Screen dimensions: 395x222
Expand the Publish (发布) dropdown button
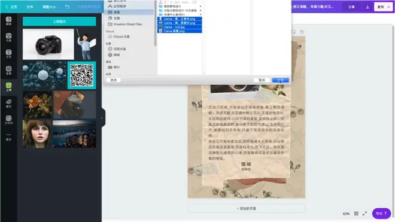(x=384, y=7)
